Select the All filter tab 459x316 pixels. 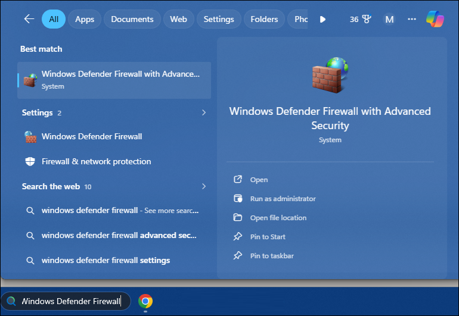pos(54,19)
